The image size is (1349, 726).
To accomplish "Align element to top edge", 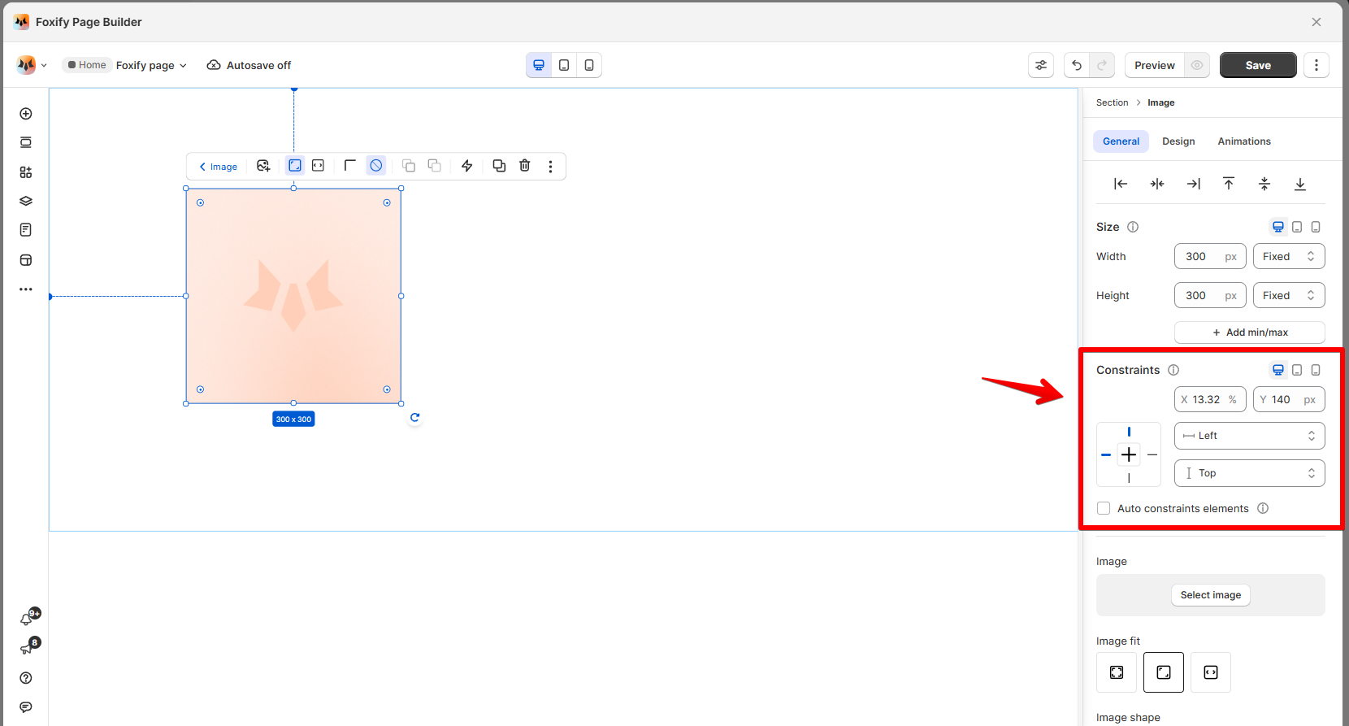I will (1229, 184).
